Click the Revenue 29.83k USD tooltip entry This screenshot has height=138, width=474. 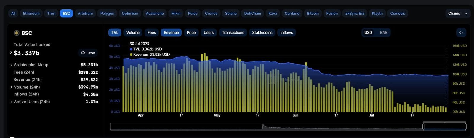coord(150,54)
